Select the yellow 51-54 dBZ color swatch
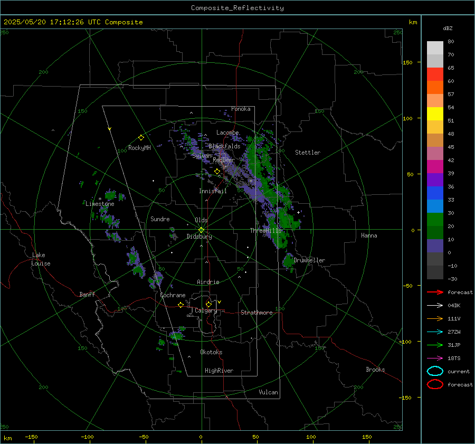The width and height of the screenshot is (475, 444). coord(435,114)
